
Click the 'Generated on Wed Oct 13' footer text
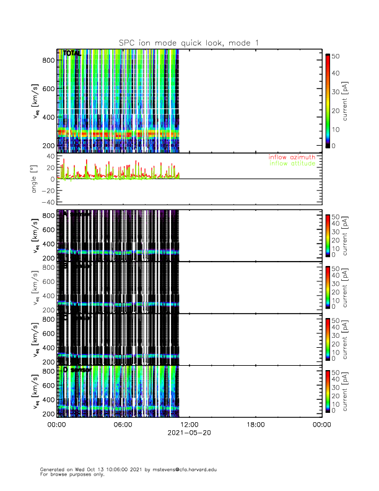click(x=74, y=470)
